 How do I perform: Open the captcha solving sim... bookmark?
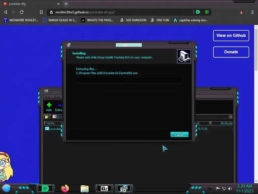click(x=191, y=20)
